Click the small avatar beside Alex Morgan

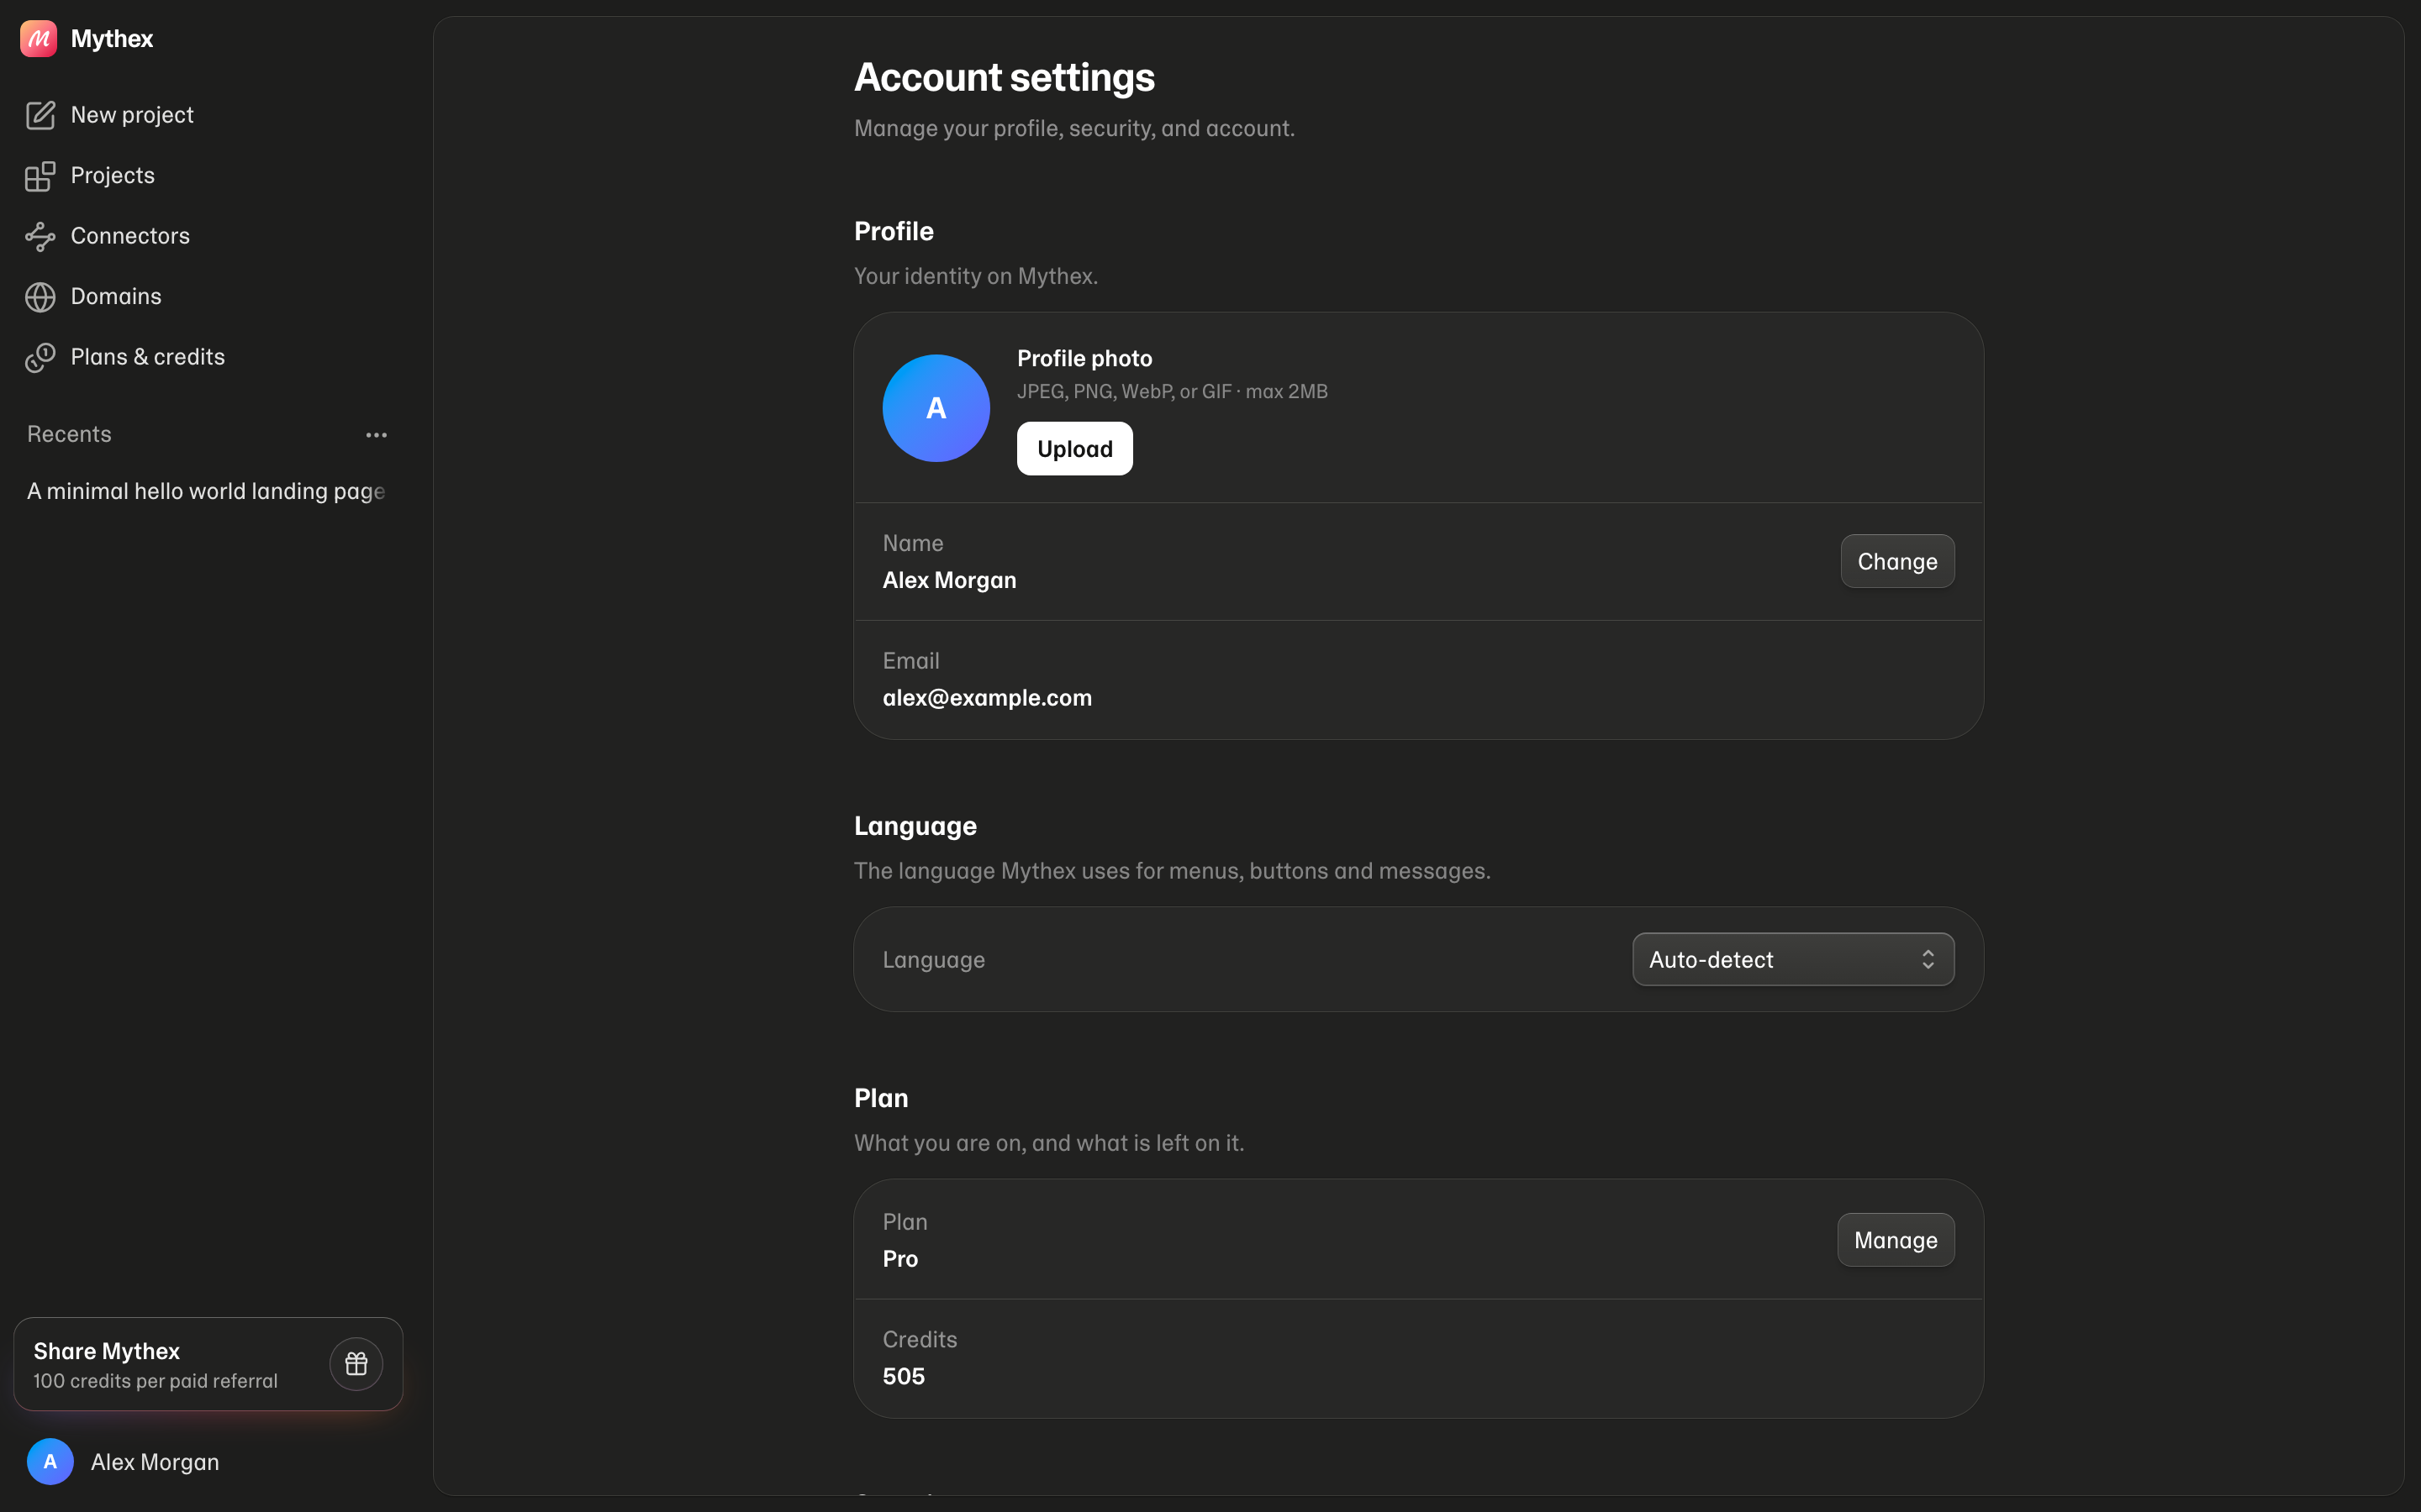(x=50, y=1462)
